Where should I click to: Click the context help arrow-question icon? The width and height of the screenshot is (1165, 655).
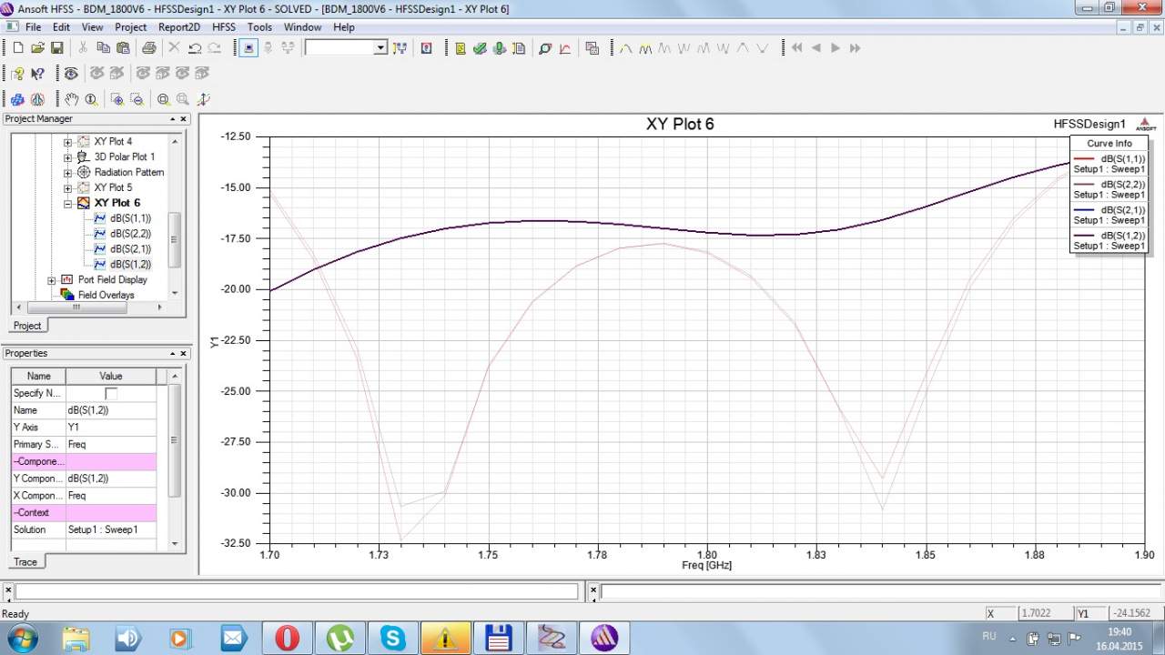coord(37,74)
